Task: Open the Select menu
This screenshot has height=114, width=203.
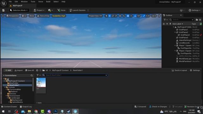Action: click(x=56, y=2)
